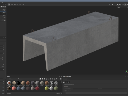
Task: Click the person-shaped icon in the top toolbar
Action: (x=17, y=4)
